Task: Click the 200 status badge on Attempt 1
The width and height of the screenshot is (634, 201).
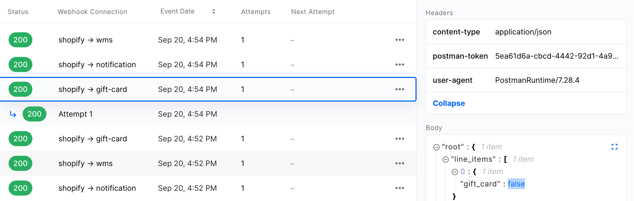Action: pos(34,114)
